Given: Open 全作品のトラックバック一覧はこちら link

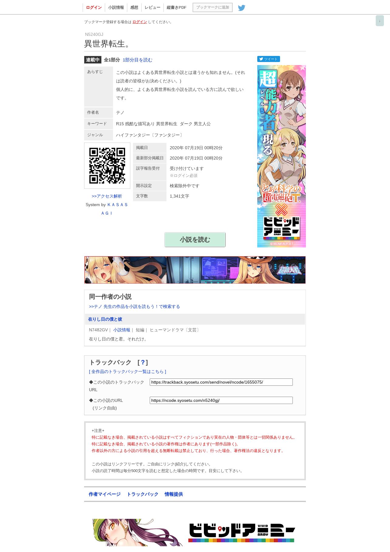Looking at the screenshot, I should (x=128, y=371).
